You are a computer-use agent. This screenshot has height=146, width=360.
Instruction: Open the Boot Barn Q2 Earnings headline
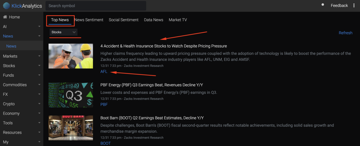152,118
